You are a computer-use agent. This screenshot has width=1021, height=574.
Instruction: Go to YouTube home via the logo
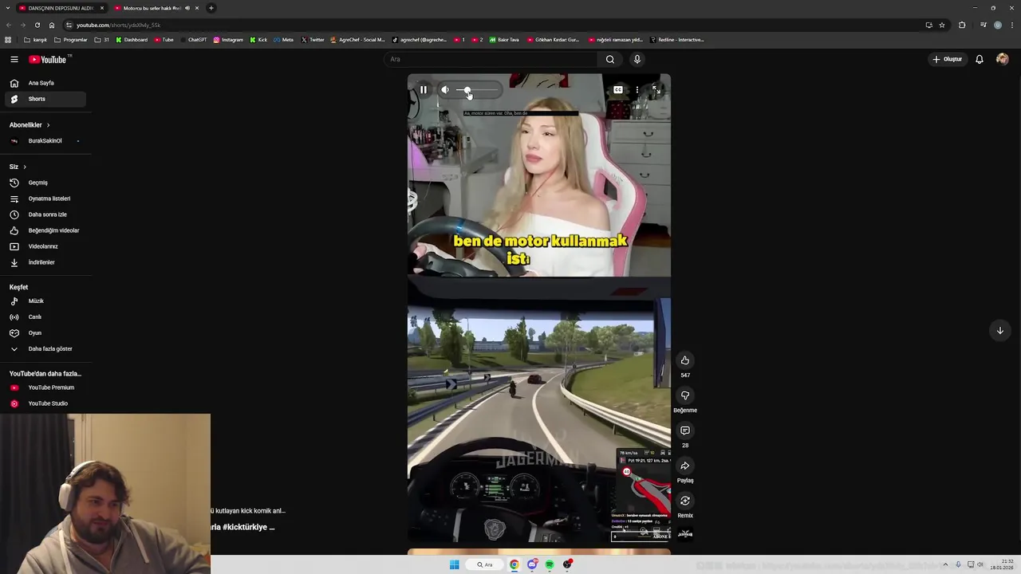click(x=49, y=59)
